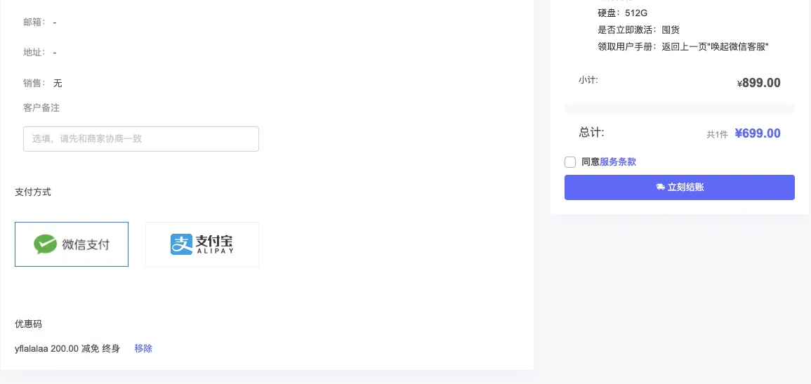Click the green WeChat Pay logo icon
Image resolution: width=811 pixels, height=384 pixels.
coord(45,244)
